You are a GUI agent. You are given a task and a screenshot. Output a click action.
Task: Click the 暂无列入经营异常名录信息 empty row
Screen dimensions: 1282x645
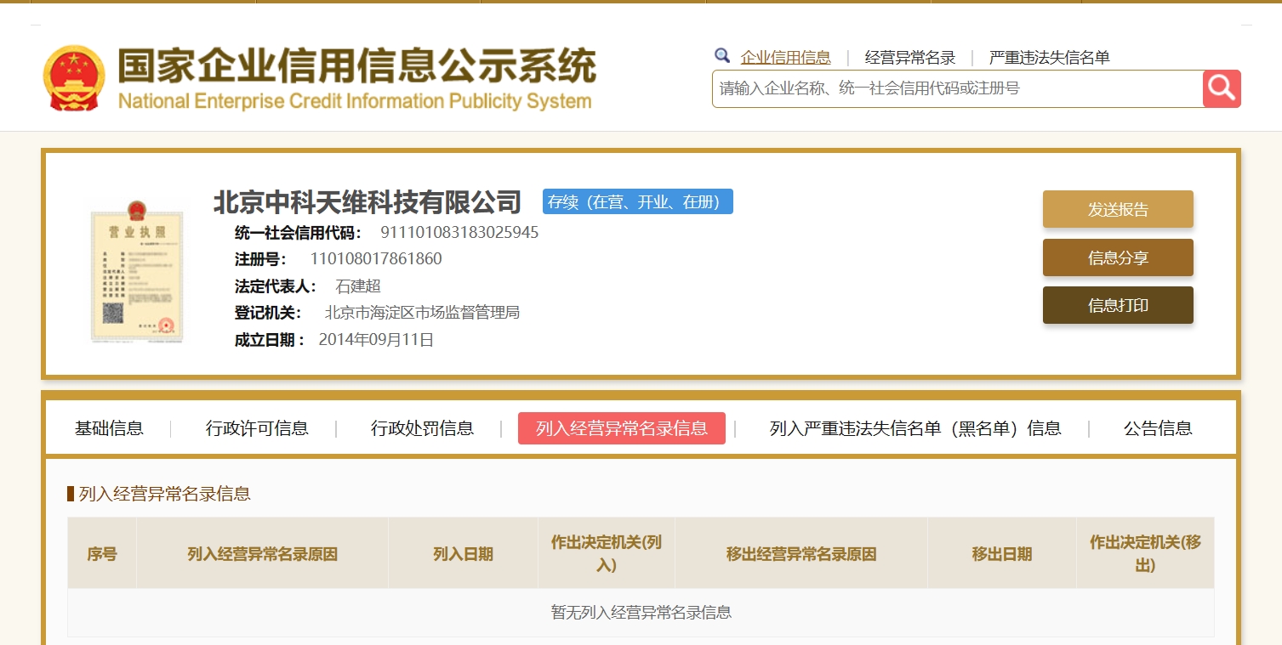641,612
